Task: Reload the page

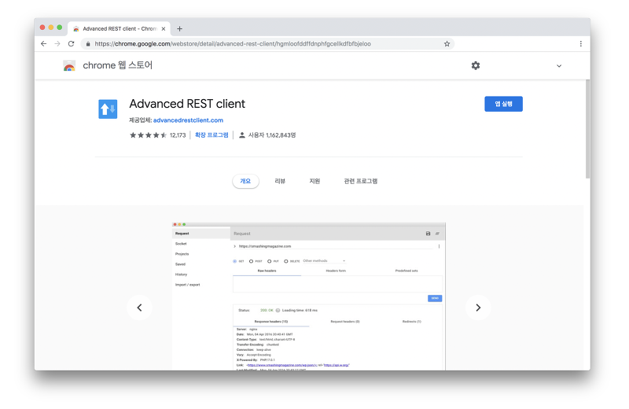Action: [x=71, y=44]
